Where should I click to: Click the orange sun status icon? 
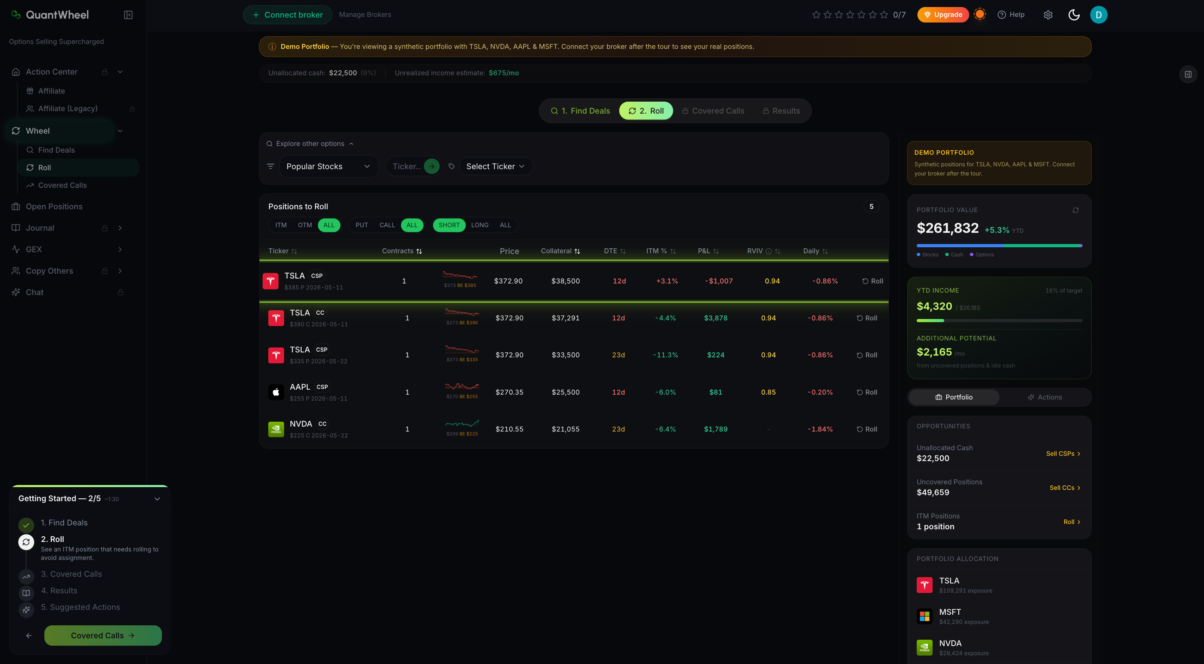pos(980,14)
